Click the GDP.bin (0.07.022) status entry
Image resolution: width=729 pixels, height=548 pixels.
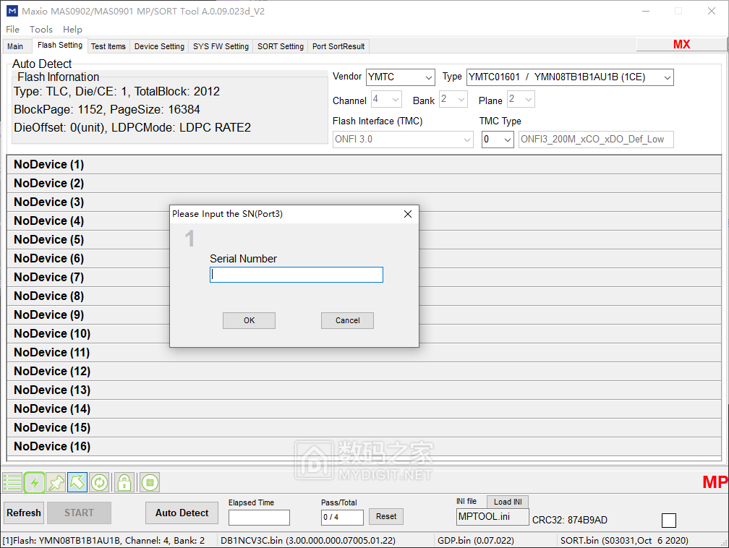click(476, 541)
